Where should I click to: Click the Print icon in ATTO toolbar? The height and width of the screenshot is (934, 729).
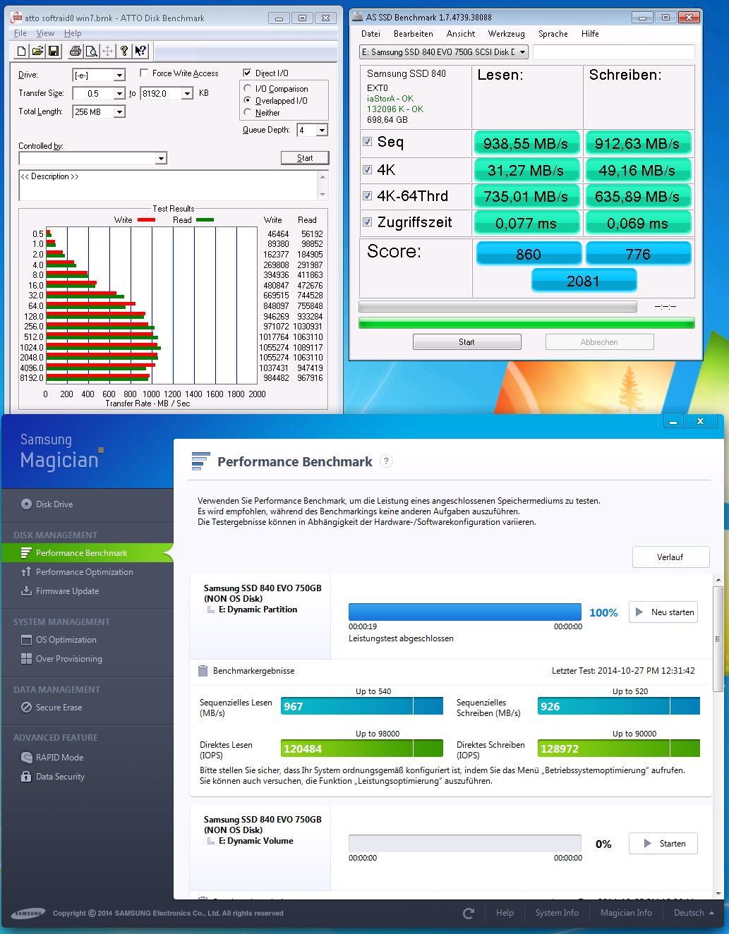[x=76, y=51]
